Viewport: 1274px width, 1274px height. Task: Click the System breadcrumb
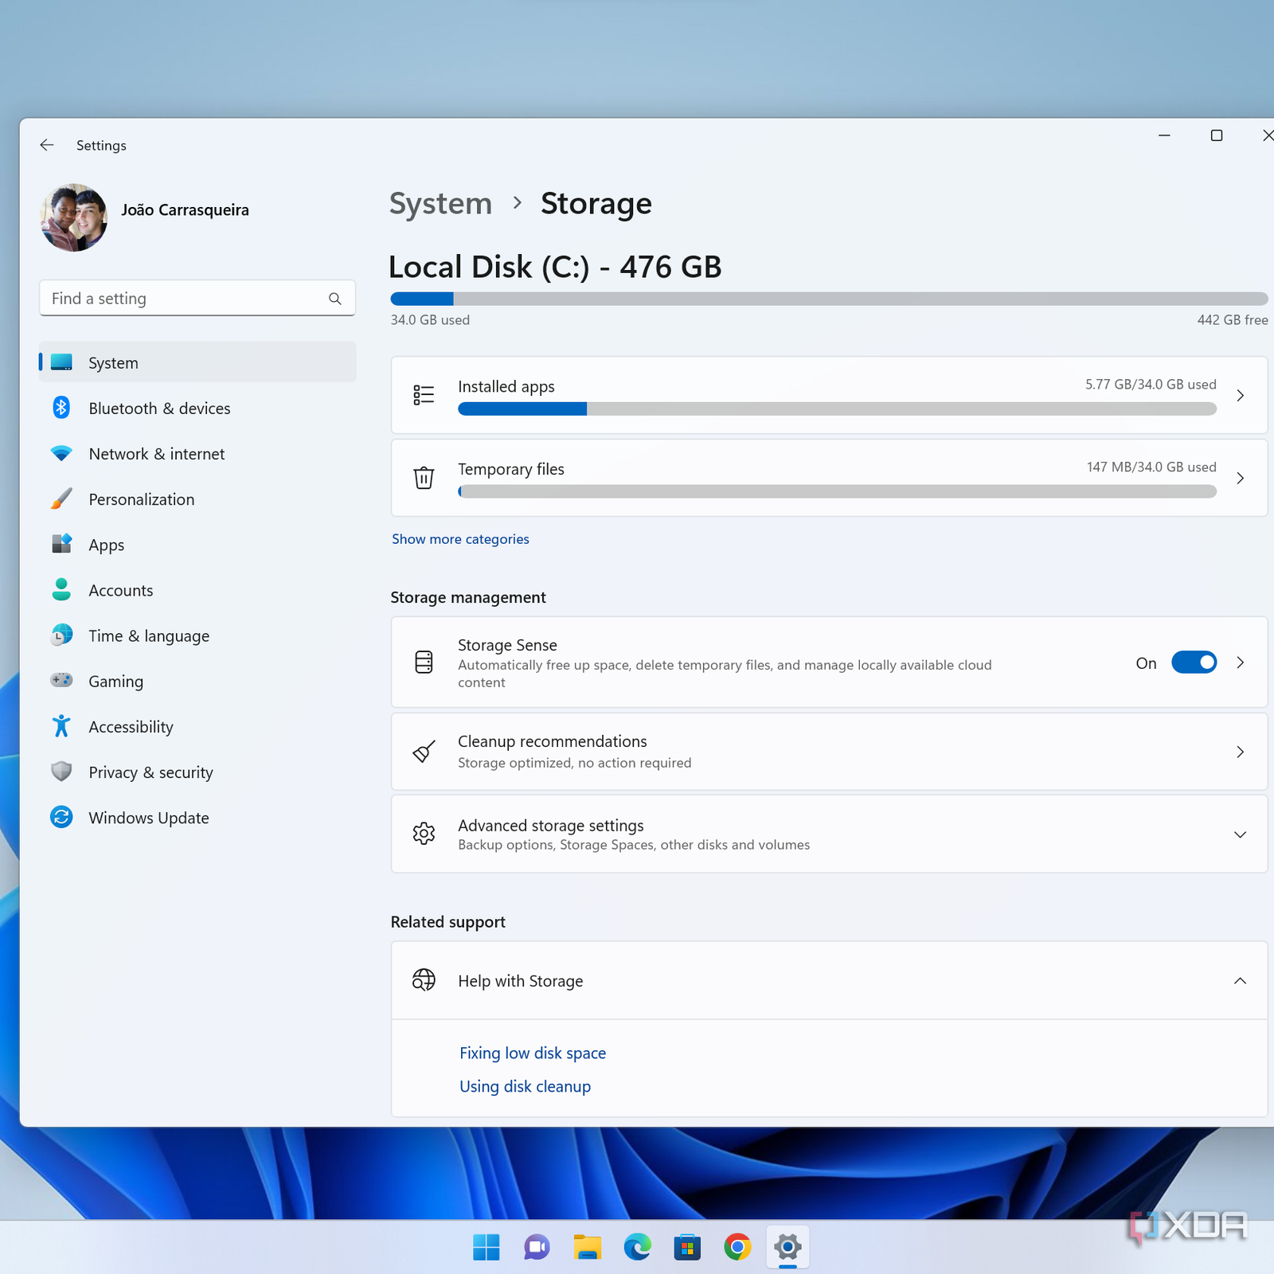pos(440,204)
